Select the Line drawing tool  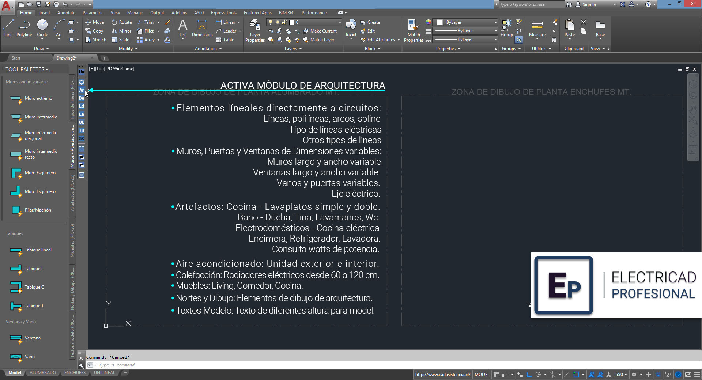tap(8, 28)
